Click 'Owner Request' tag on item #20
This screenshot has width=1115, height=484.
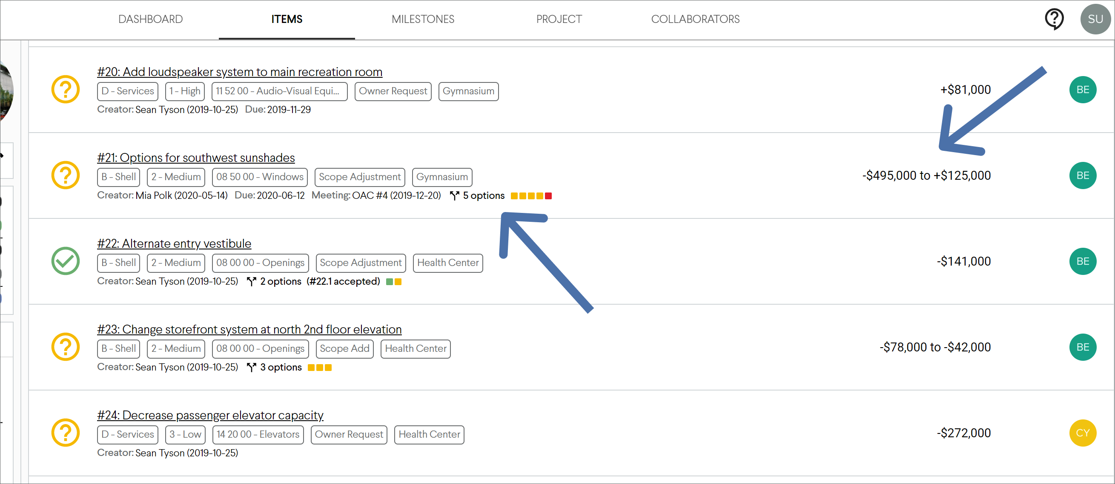393,91
